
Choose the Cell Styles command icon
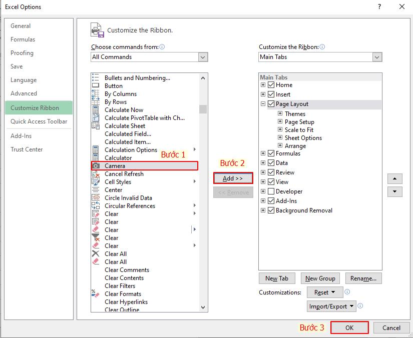[95, 181]
